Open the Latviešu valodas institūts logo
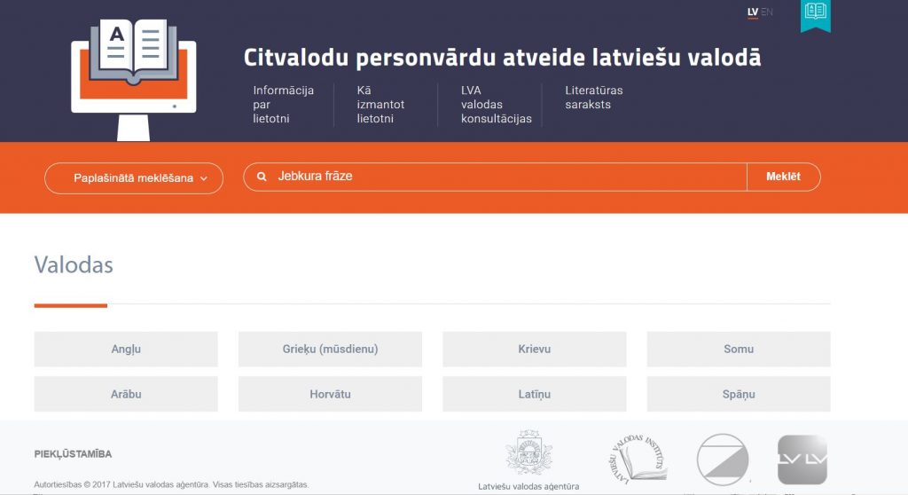This screenshot has width=908, height=495. (638, 459)
